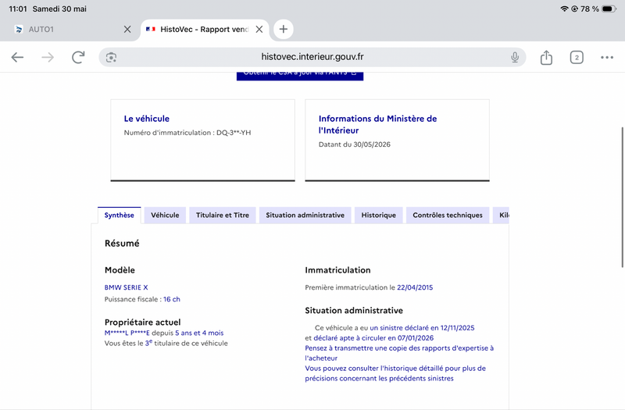Close the AUTO1 tab
The image size is (625, 410).
click(127, 29)
